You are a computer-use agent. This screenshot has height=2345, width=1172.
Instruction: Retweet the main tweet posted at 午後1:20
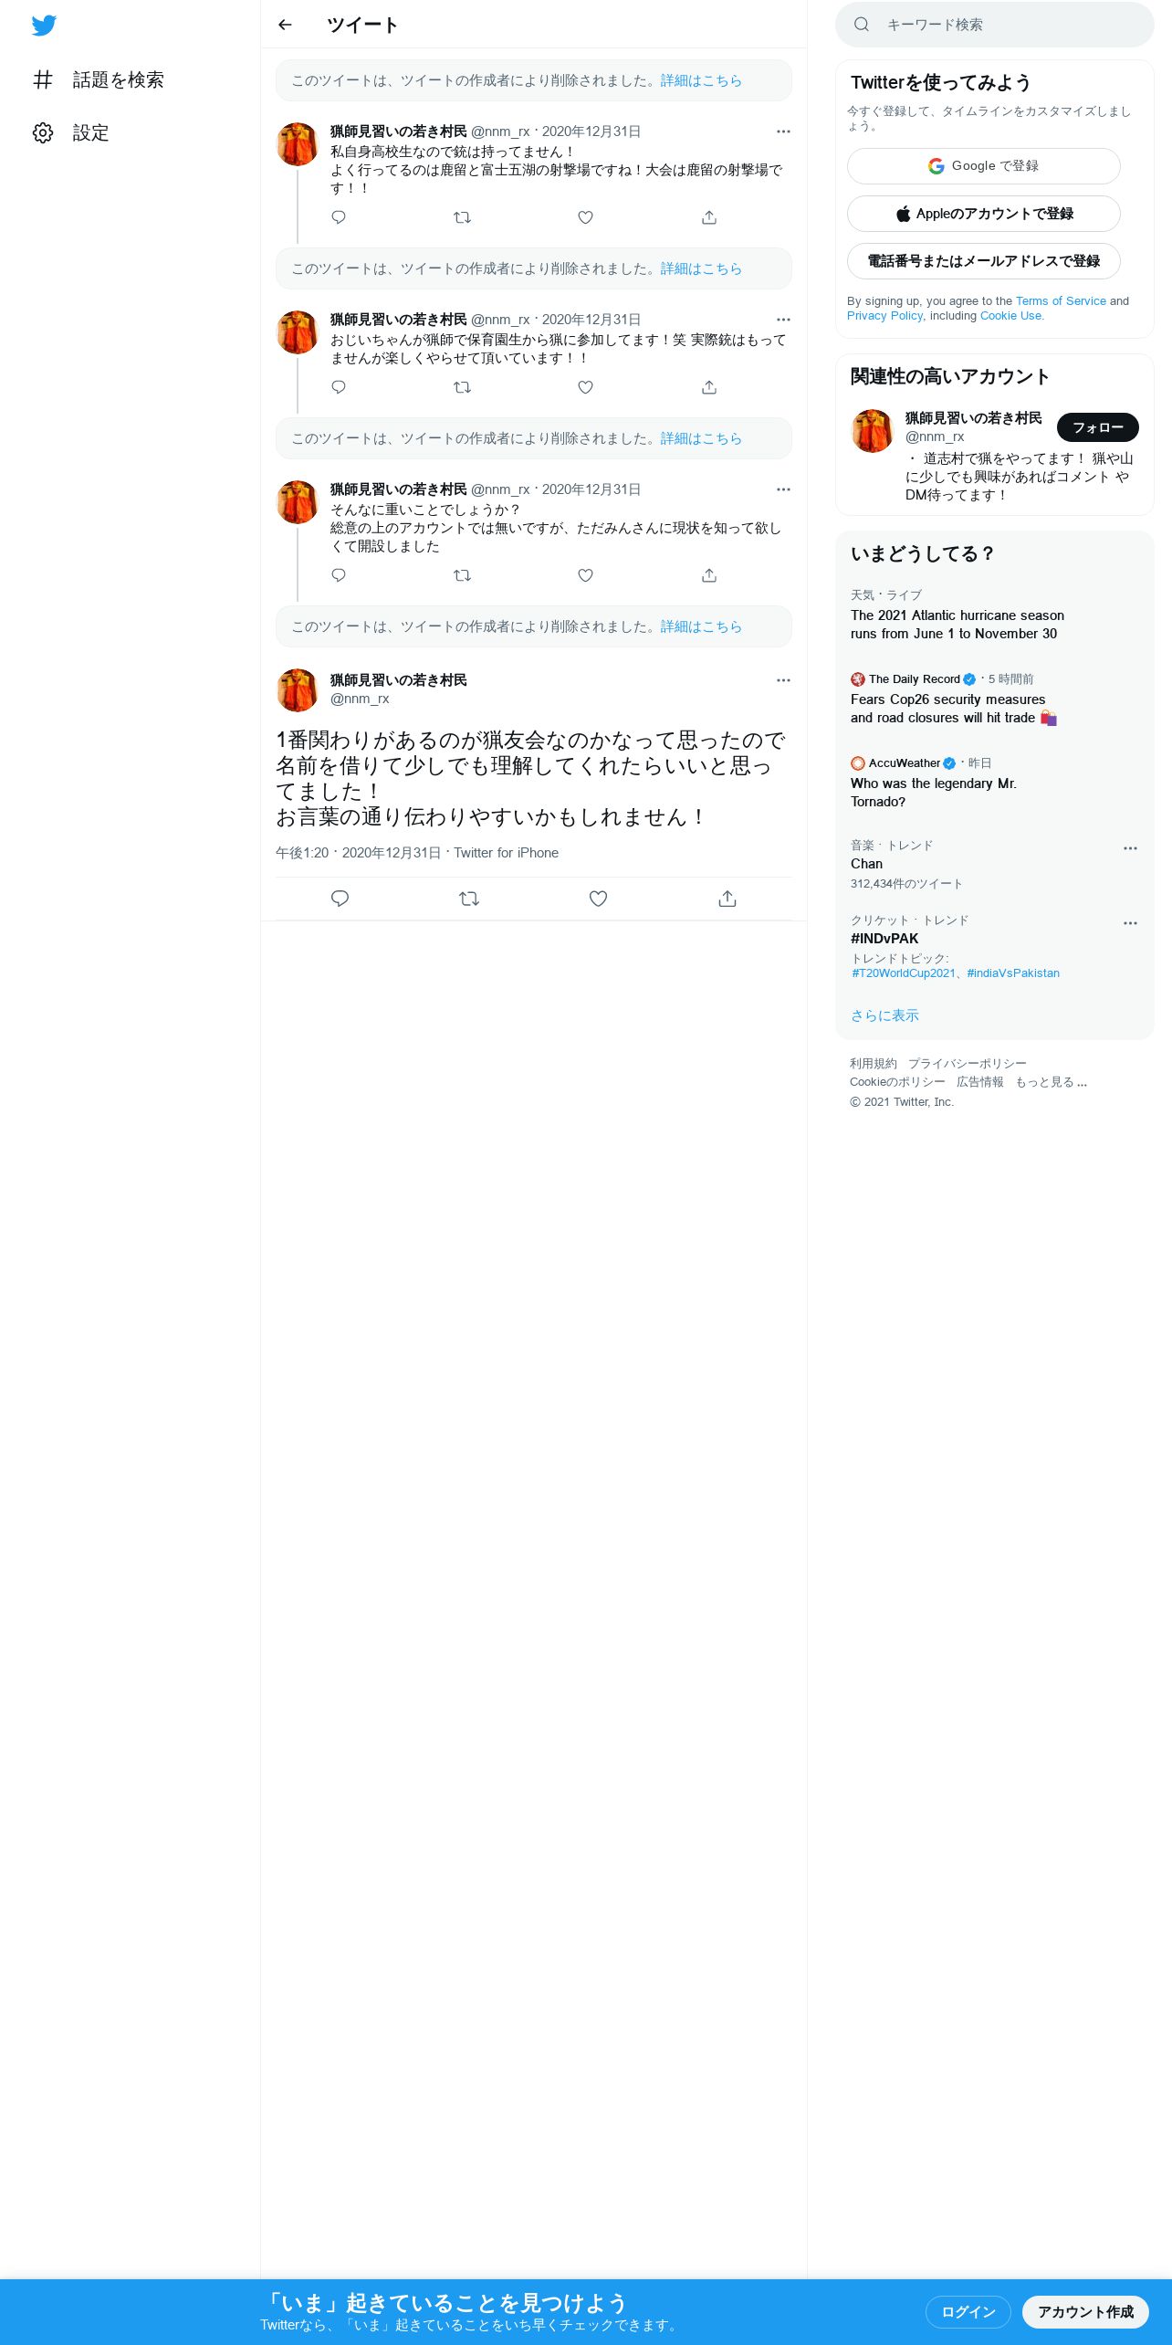[469, 899]
